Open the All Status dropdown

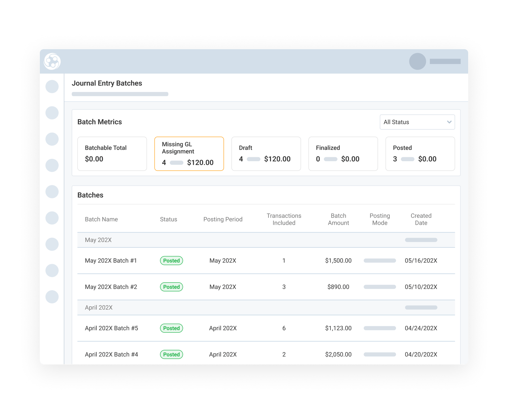click(x=417, y=122)
